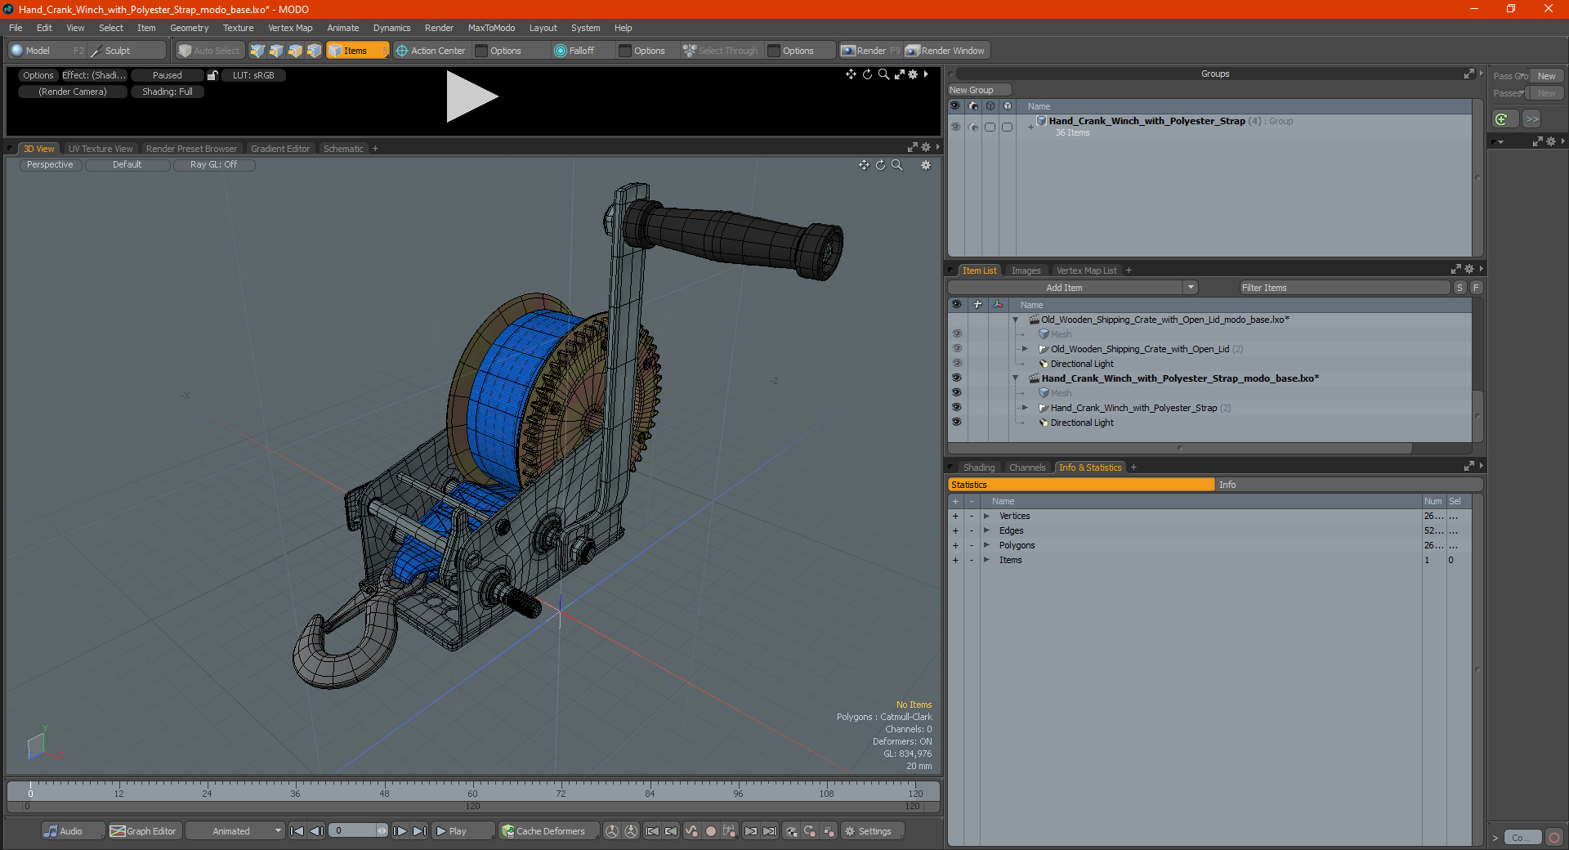1569x850 pixels.
Task: Click plus button for Edges row
Action: 955,530
